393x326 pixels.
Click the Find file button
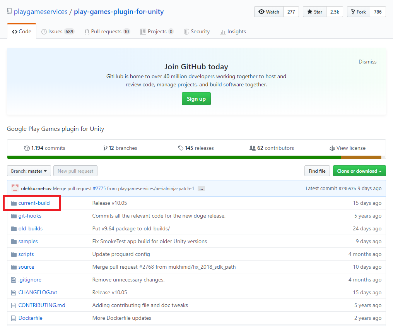pos(317,171)
